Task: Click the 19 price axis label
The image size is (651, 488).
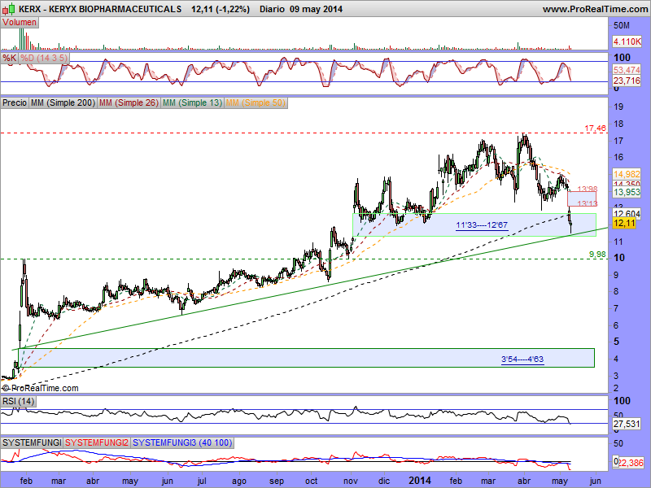Action: (618, 107)
